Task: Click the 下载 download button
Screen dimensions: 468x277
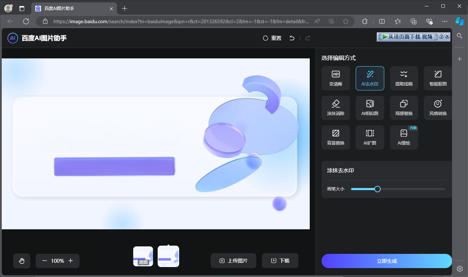Action: [x=280, y=261]
